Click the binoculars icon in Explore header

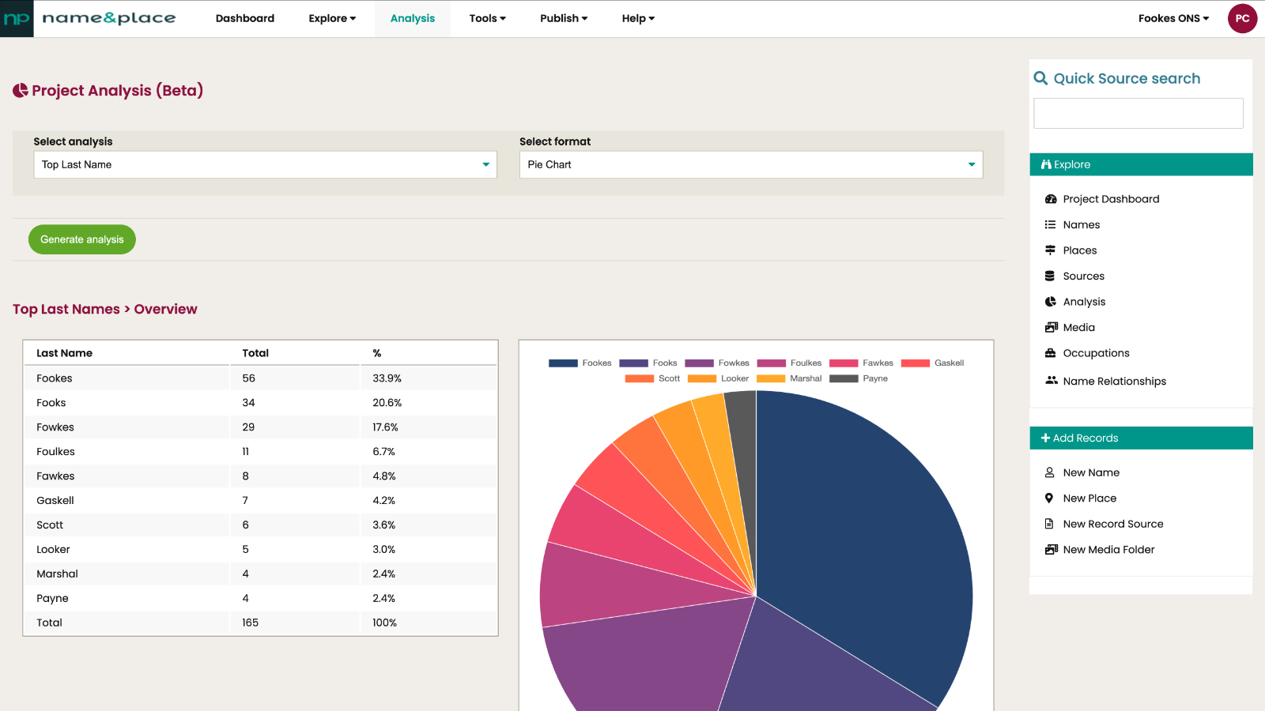click(1046, 164)
